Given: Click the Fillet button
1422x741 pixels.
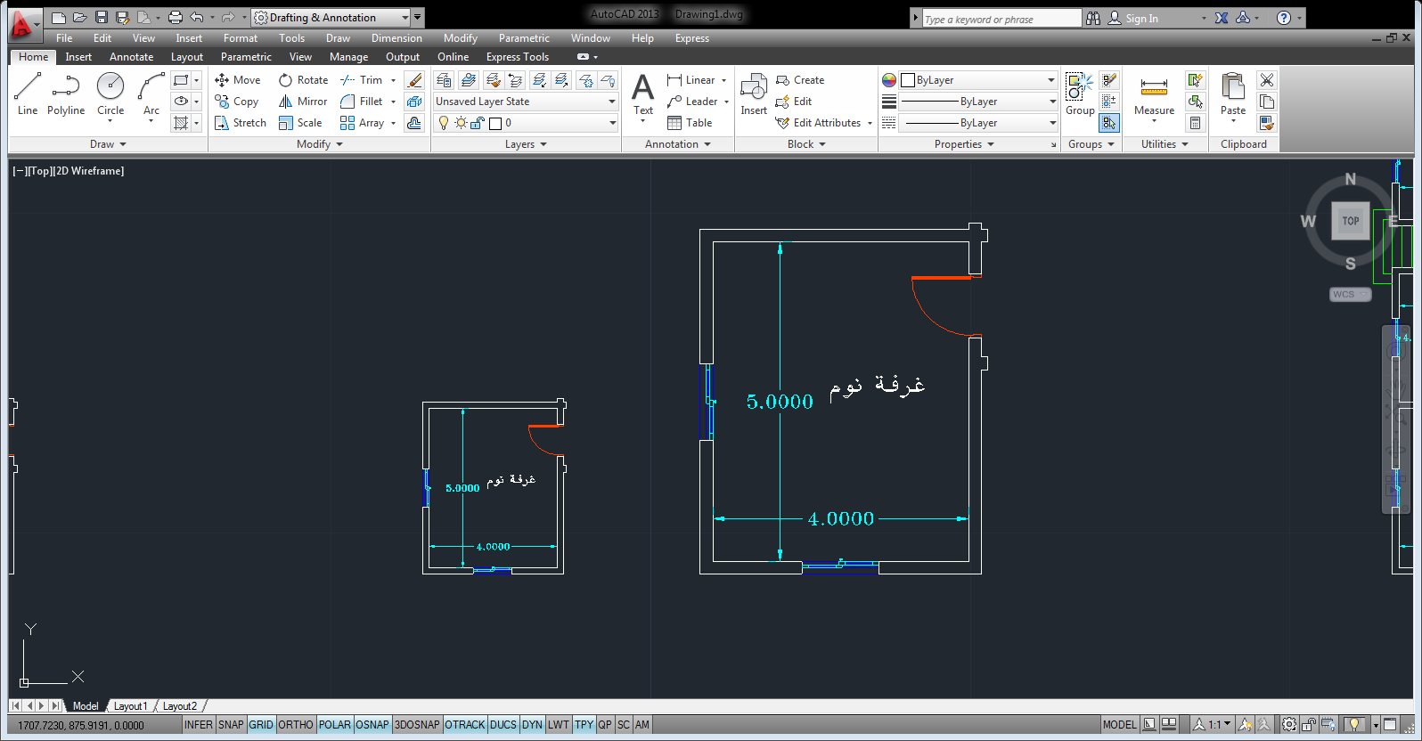Looking at the screenshot, I should [x=362, y=102].
